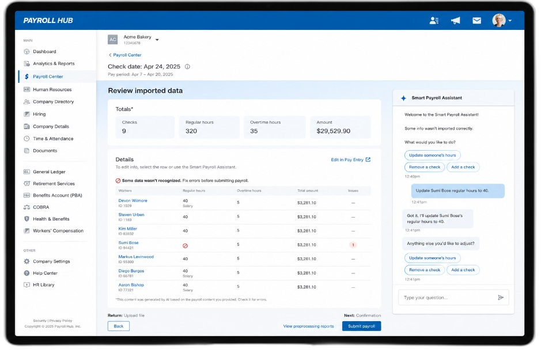Click the Regular hours total 320
541x350 pixels.
tap(191, 131)
